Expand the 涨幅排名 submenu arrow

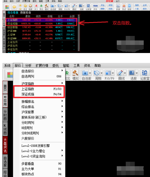[x=62, y=101]
